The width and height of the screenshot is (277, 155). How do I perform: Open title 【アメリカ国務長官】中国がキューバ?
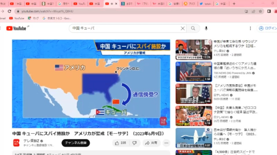(235, 88)
